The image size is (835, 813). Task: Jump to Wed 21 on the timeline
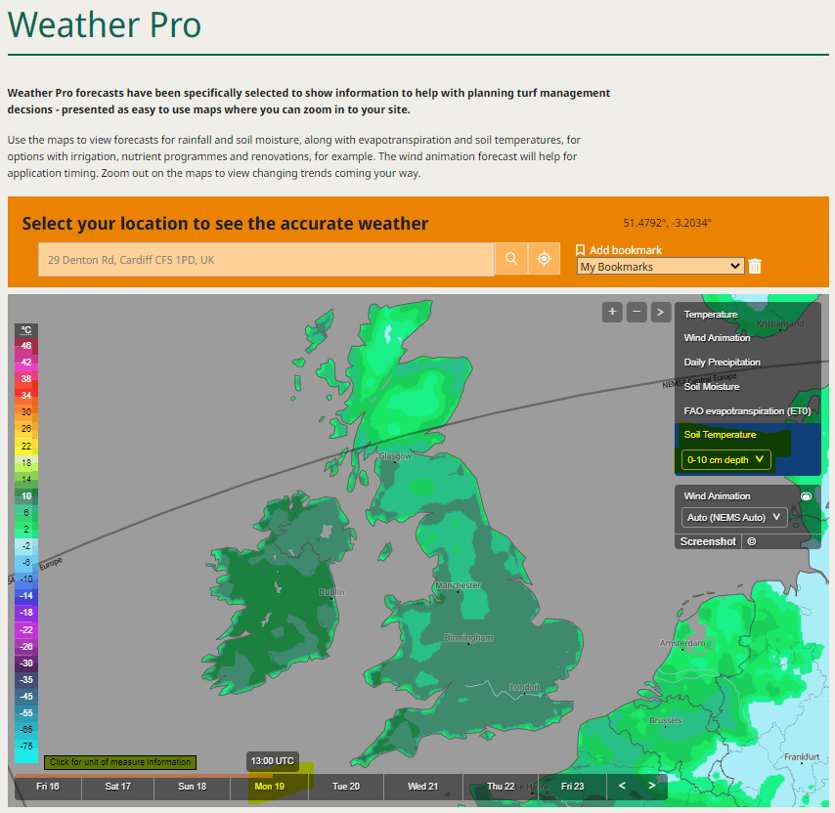point(422,787)
